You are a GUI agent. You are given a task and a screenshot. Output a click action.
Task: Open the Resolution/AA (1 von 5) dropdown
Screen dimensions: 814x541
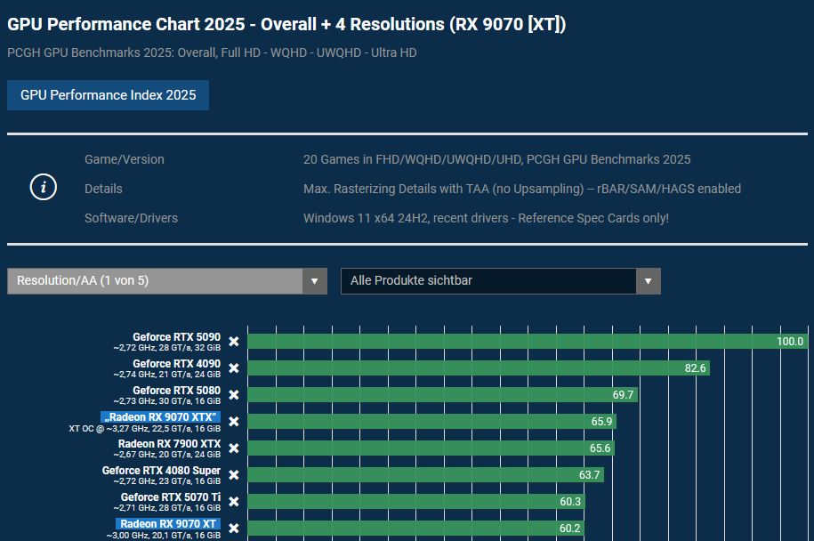pyautogui.click(x=167, y=281)
